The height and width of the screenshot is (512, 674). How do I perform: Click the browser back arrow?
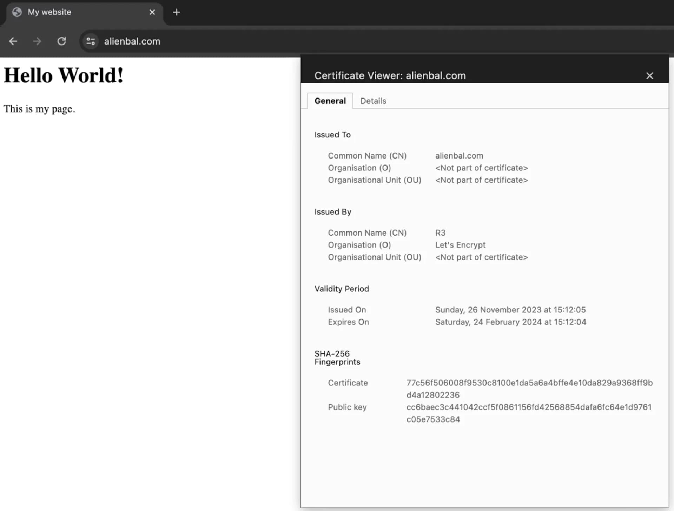(x=13, y=41)
